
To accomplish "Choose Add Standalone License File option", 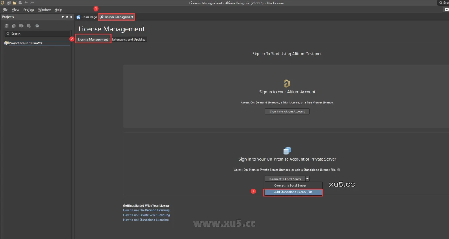I will pyautogui.click(x=293, y=192).
